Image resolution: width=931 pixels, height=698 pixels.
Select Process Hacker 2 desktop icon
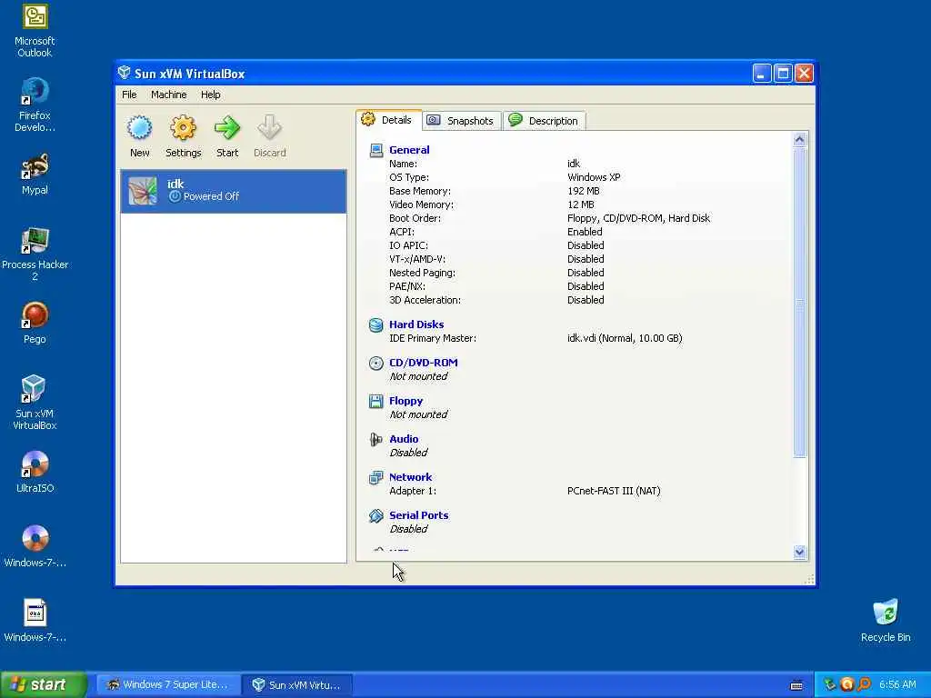coord(35,254)
